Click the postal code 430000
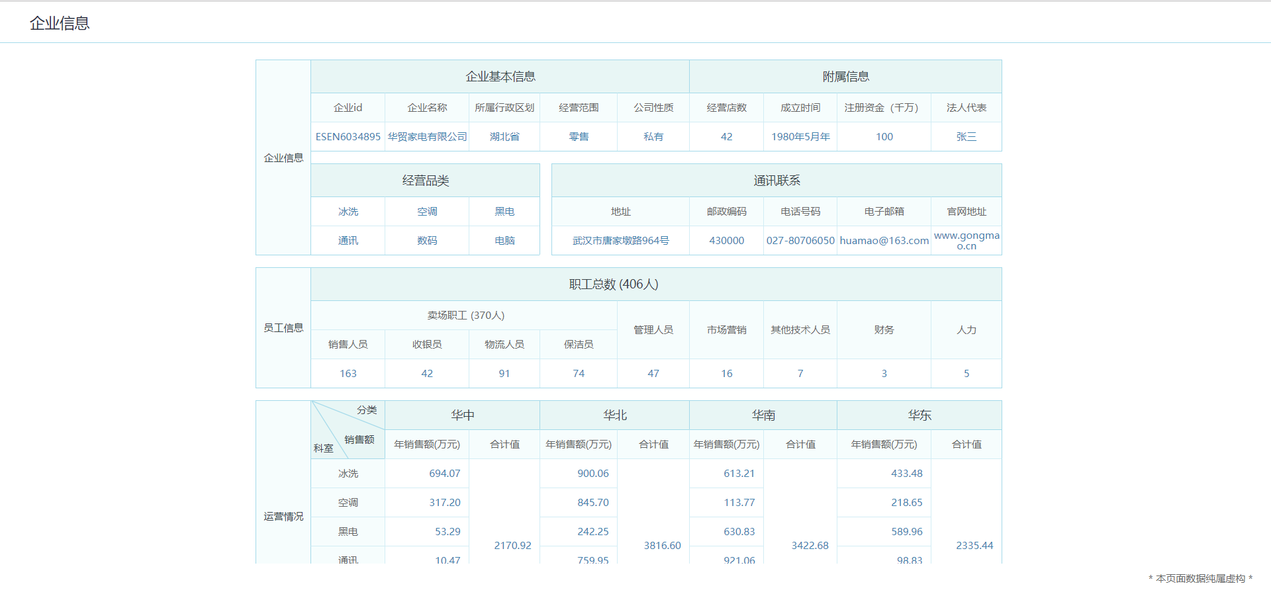This screenshot has height=598, width=1271. click(726, 241)
